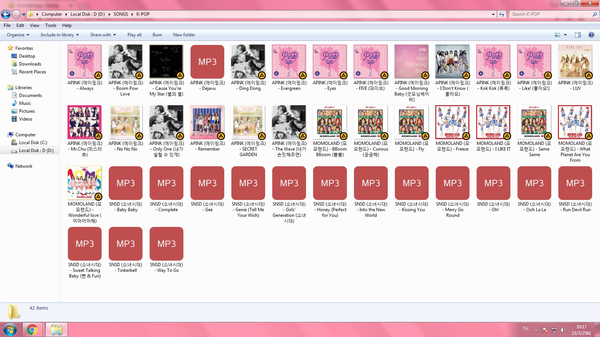Open the Share with dropdown
Screen dimensions: 600x337
coord(103,35)
